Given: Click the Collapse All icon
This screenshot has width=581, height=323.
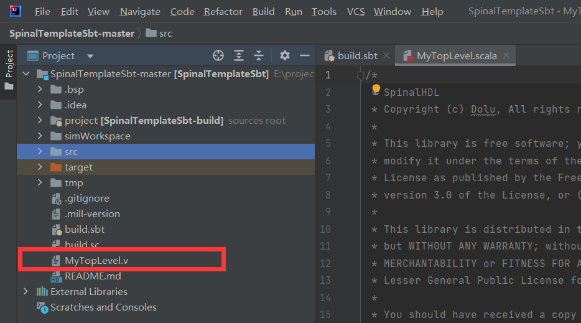Looking at the screenshot, I should [x=259, y=55].
